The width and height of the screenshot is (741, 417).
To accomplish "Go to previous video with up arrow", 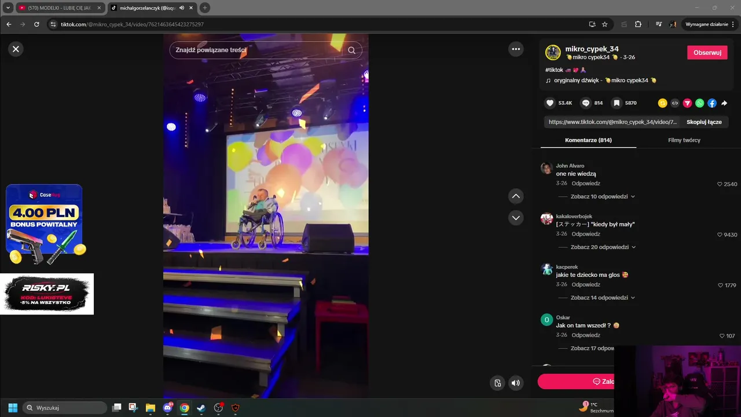I will (x=516, y=196).
